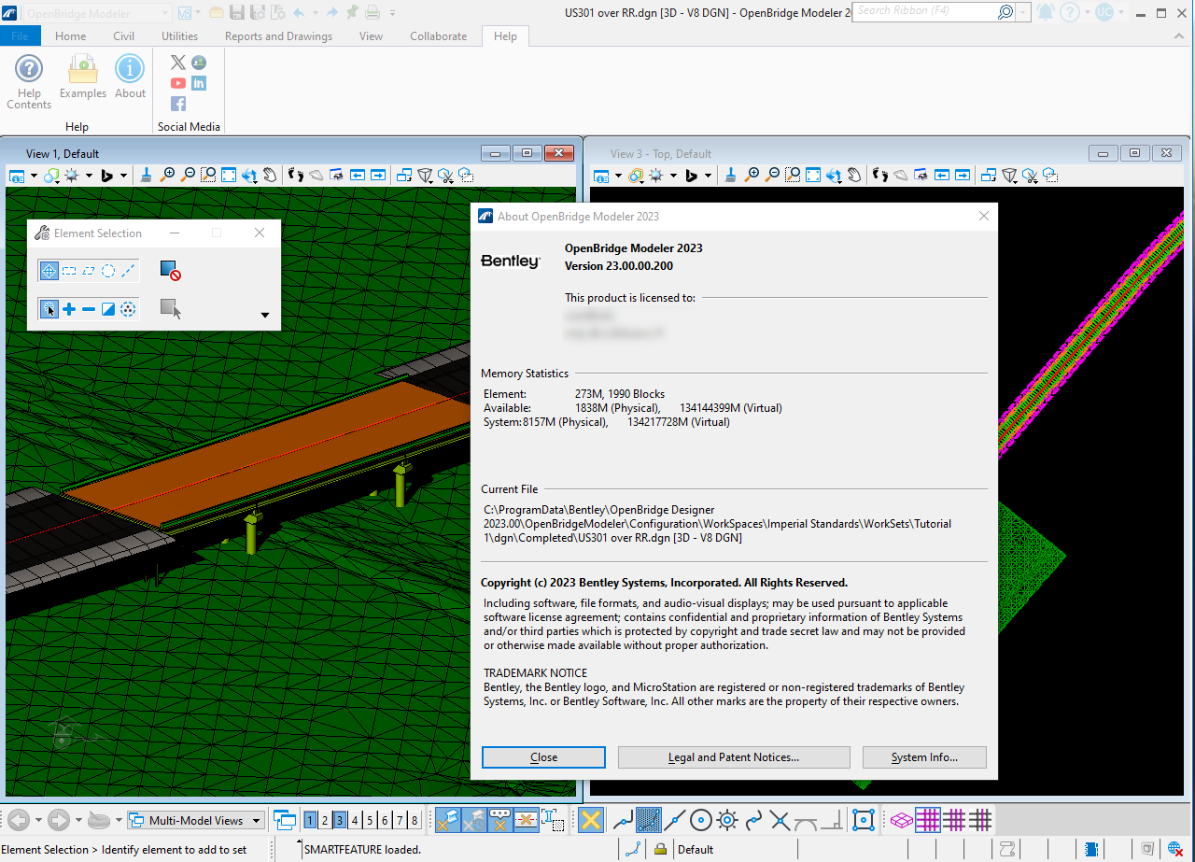Open the workflow picker showing OpenBridge Modeler
This screenshot has height=862, width=1195.
[x=97, y=13]
